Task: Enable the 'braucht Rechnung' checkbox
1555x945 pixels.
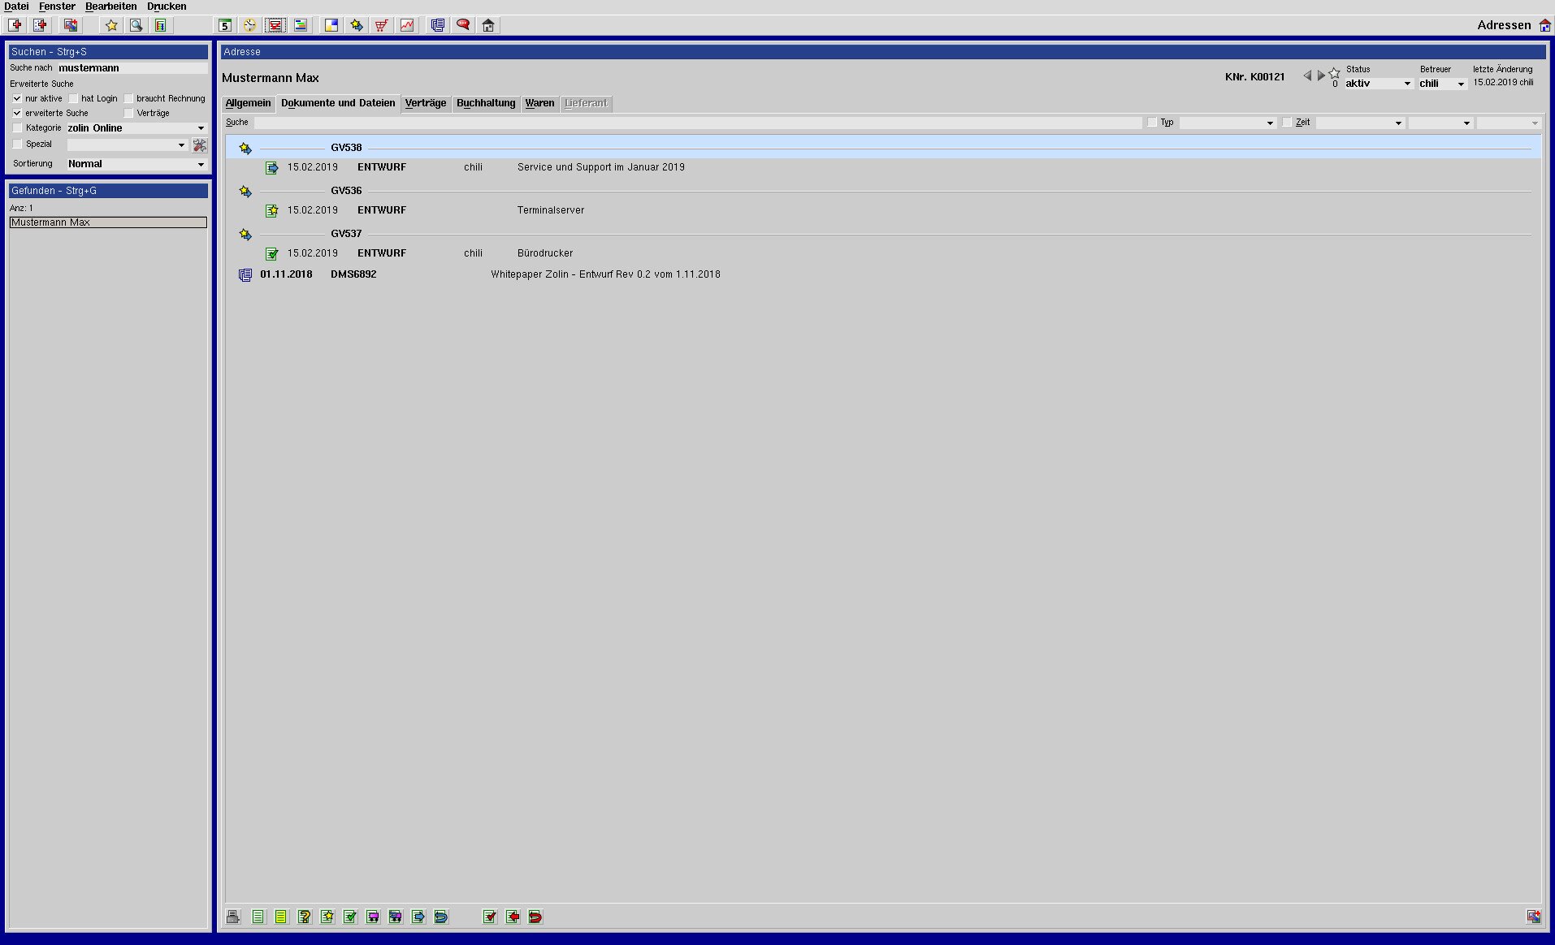Action: [x=128, y=98]
